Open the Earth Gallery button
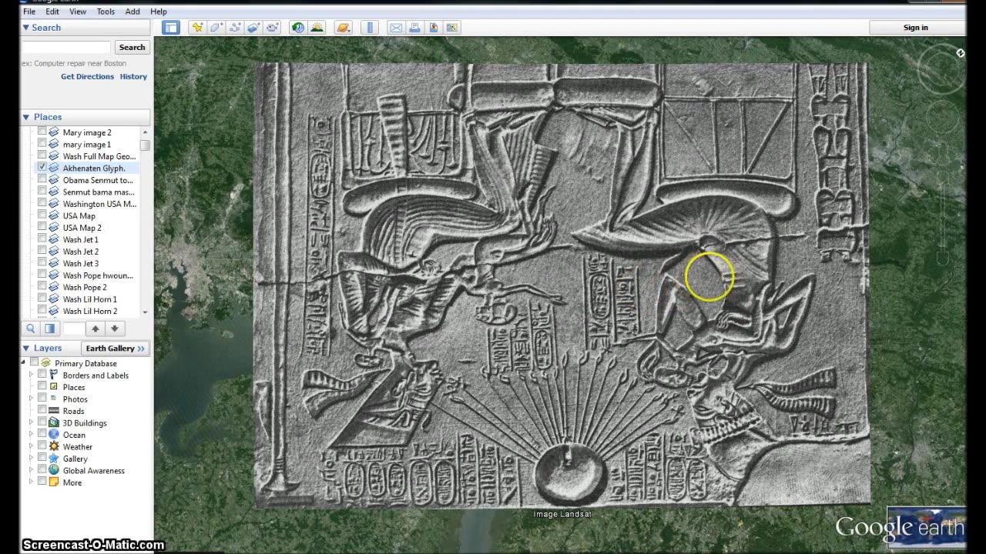 (x=115, y=349)
